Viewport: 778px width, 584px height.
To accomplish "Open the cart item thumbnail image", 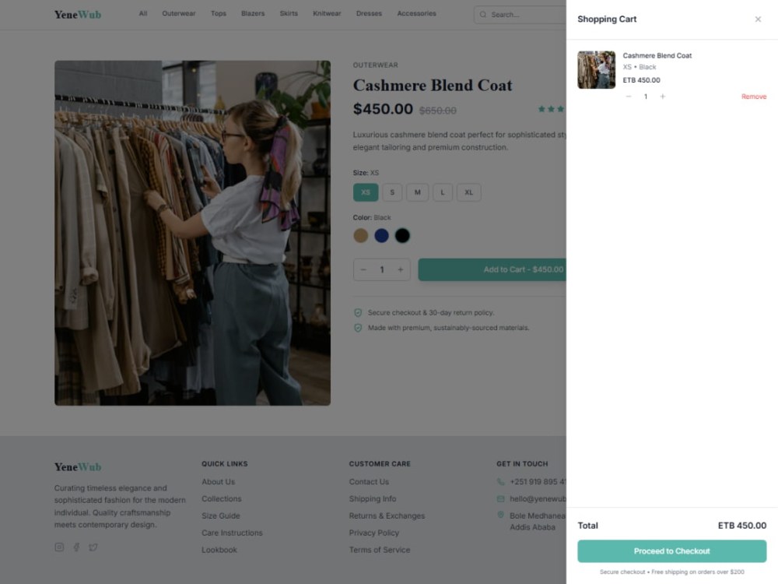I will tap(597, 70).
